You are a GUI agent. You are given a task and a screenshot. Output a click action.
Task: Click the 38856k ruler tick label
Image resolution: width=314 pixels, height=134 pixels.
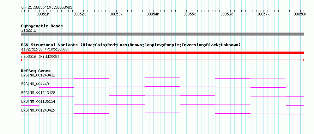[x=227, y=14]
